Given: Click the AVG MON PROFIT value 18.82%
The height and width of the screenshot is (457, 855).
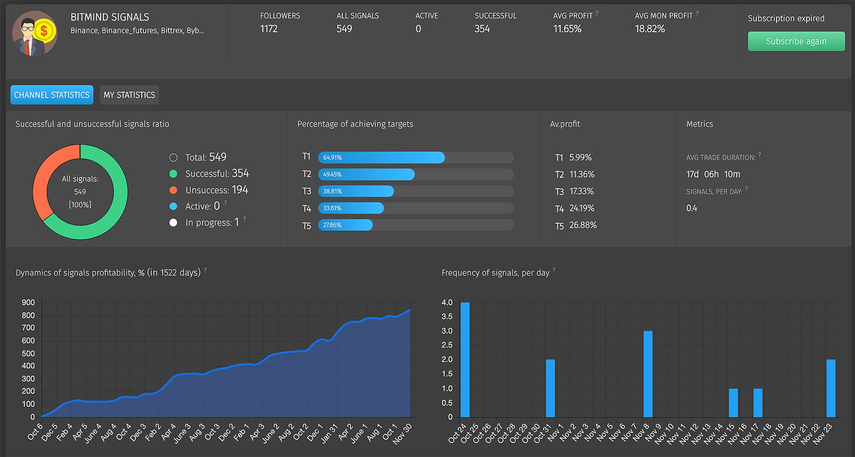Looking at the screenshot, I should [x=650, y=29].
